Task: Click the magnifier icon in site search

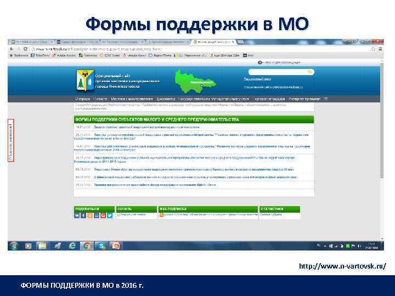Action: [309, 72]
